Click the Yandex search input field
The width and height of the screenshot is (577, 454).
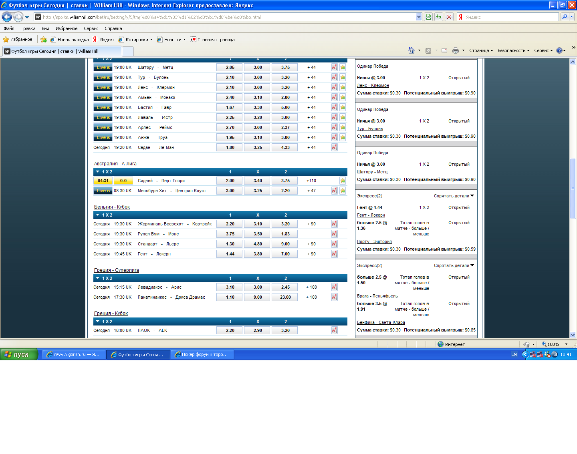click(x=510, y=17)
